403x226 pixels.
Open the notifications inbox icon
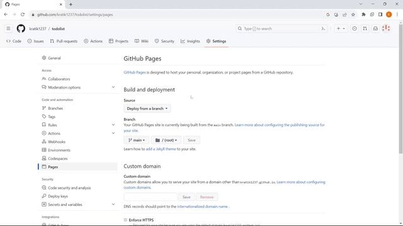coord(375,28)
